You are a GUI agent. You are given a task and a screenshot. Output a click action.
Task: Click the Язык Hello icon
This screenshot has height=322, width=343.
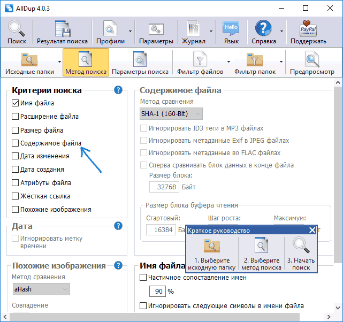click(231, 32)
